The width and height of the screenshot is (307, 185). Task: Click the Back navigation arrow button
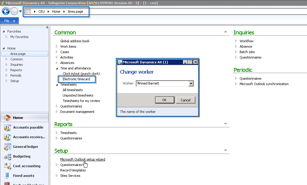point(6,11)
